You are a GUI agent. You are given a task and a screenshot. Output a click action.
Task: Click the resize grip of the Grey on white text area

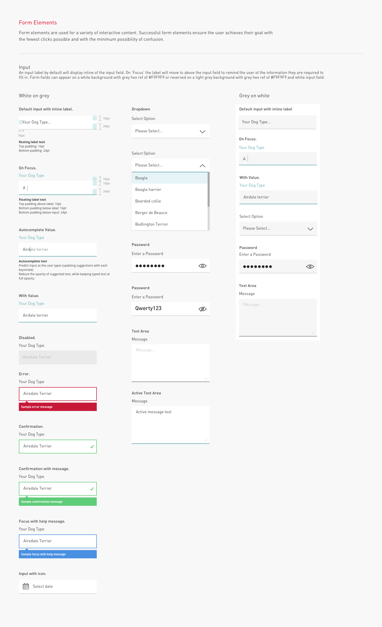pyautogui.click(x=313, y=332)
